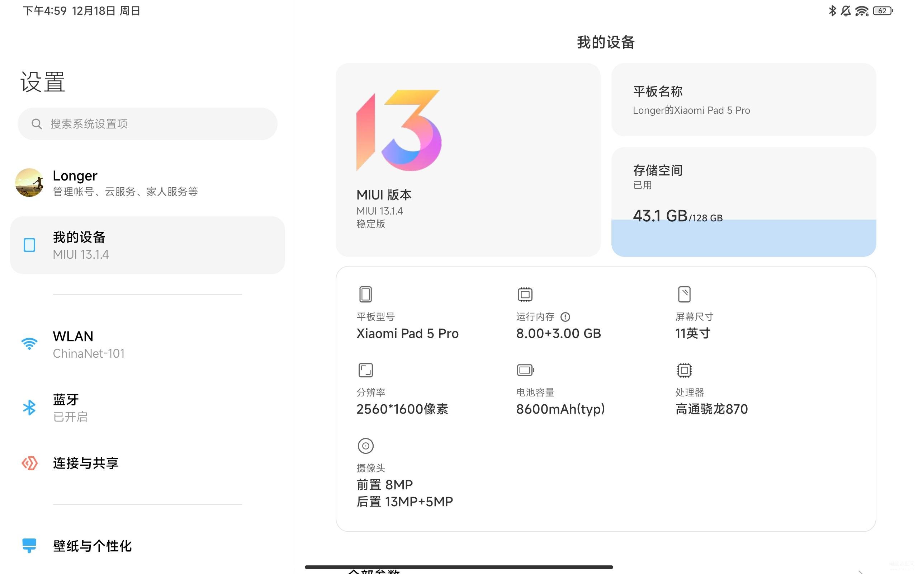This screenshot has height=574, width=918.
Task: Click 高通骁龙870 processor value
Action: coord(711,409)
